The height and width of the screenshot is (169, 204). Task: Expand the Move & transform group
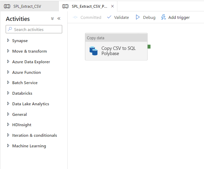tap(8, 51)
